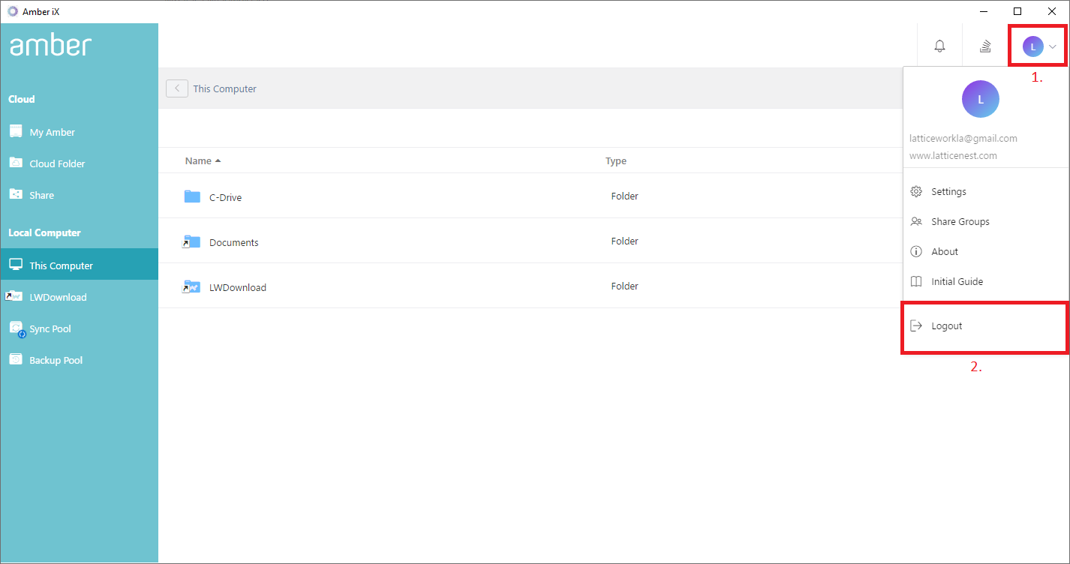Click the profile avatar circle with letter L
This screenshot has height=564, width=1070.
(1034, 45)
